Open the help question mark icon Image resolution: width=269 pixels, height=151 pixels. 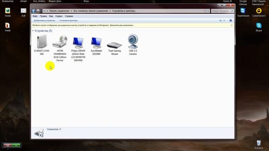coord(231,21)
